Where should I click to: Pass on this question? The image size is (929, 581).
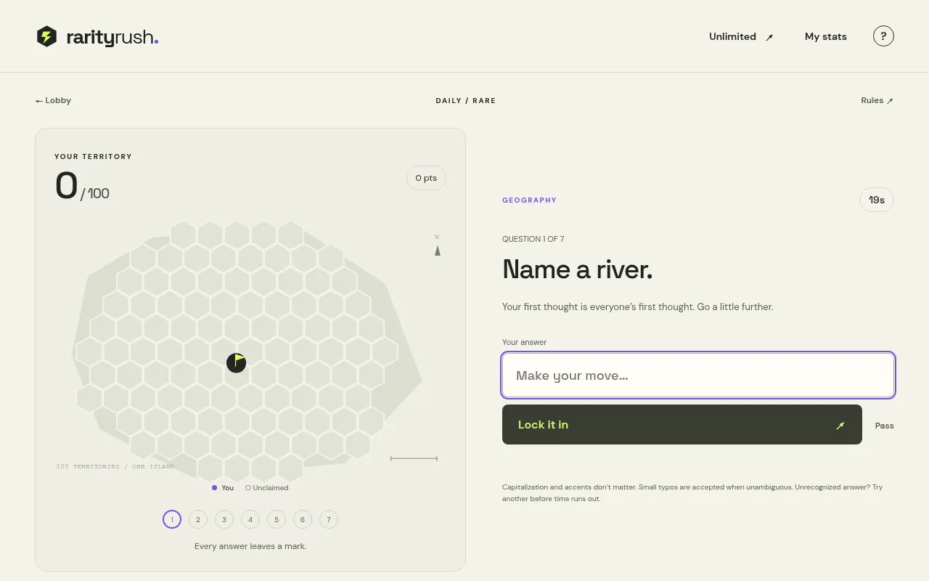click(x=885, y=426)
